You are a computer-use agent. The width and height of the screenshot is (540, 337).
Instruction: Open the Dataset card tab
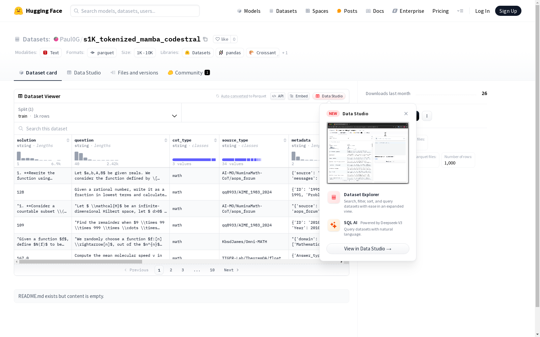coord(38,73)
